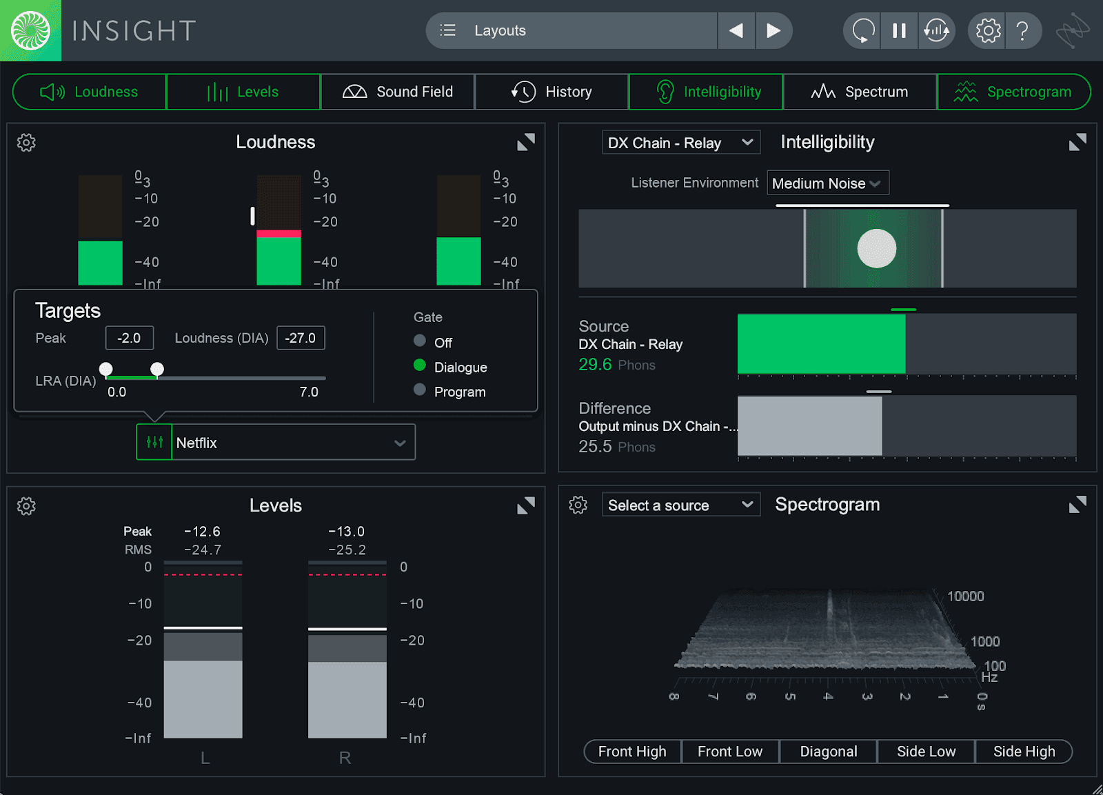This screenshot has height=795, width=1103.
Task: Set Gate to Program
Action: [420, 390]
